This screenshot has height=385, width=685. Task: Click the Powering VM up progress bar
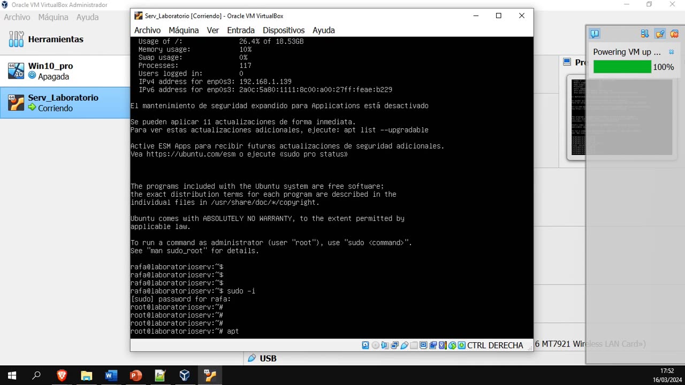coord(622,67)
